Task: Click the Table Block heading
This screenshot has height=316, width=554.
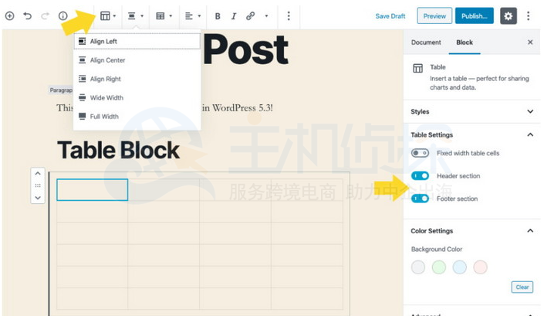Action: [x=118, y=151]
